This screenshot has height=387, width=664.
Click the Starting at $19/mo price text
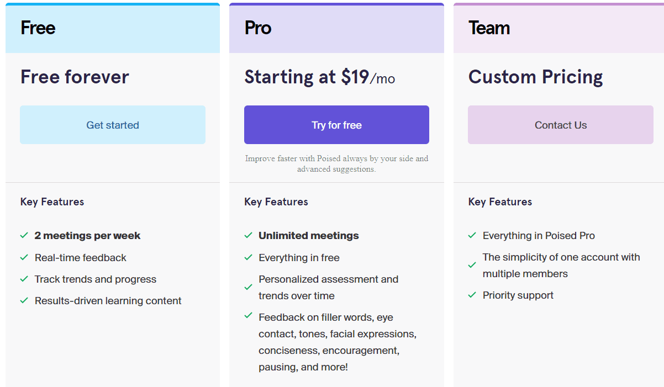319,77
